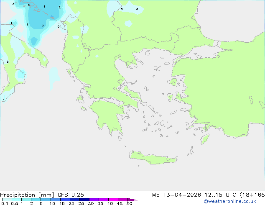Click the 2–5 mm legend color swatch
The image size is (265, 205).
[x=36, y=200]
